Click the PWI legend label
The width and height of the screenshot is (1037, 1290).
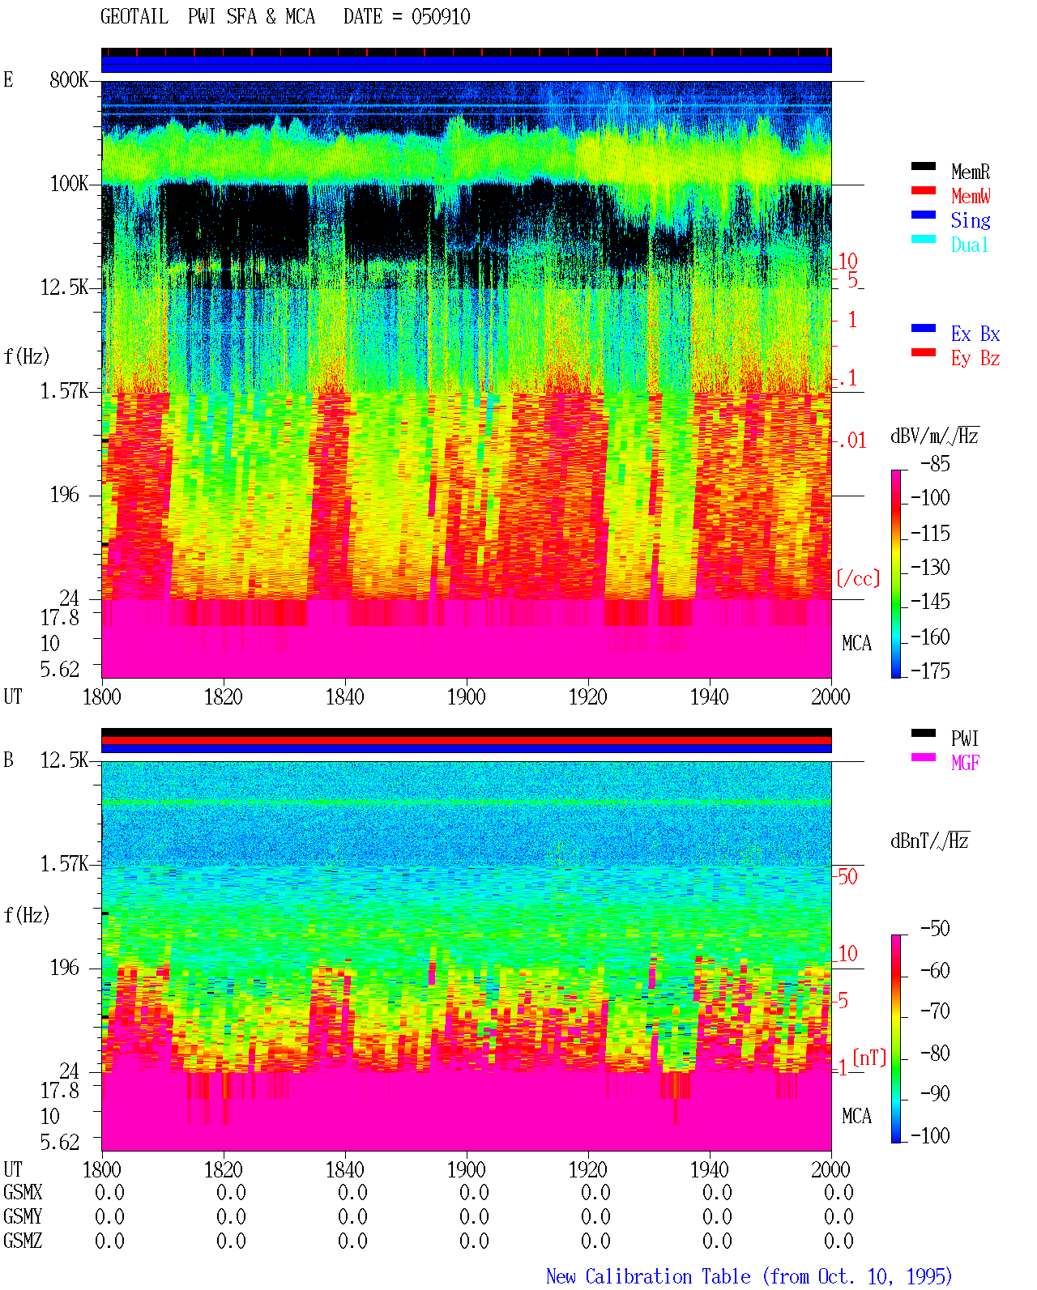tap(965, 739)
